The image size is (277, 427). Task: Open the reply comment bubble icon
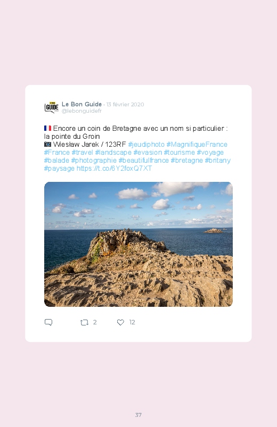(x=48, y=322)
